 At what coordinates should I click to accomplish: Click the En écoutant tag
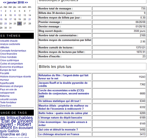click(23, 128)
